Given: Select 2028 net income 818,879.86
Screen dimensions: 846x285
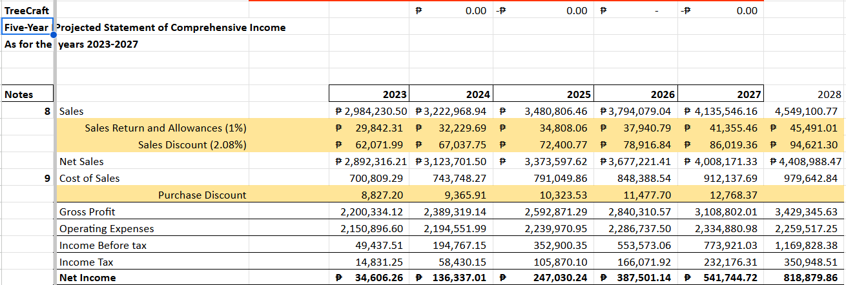Looking at the screenshot, I should (804, 279).
